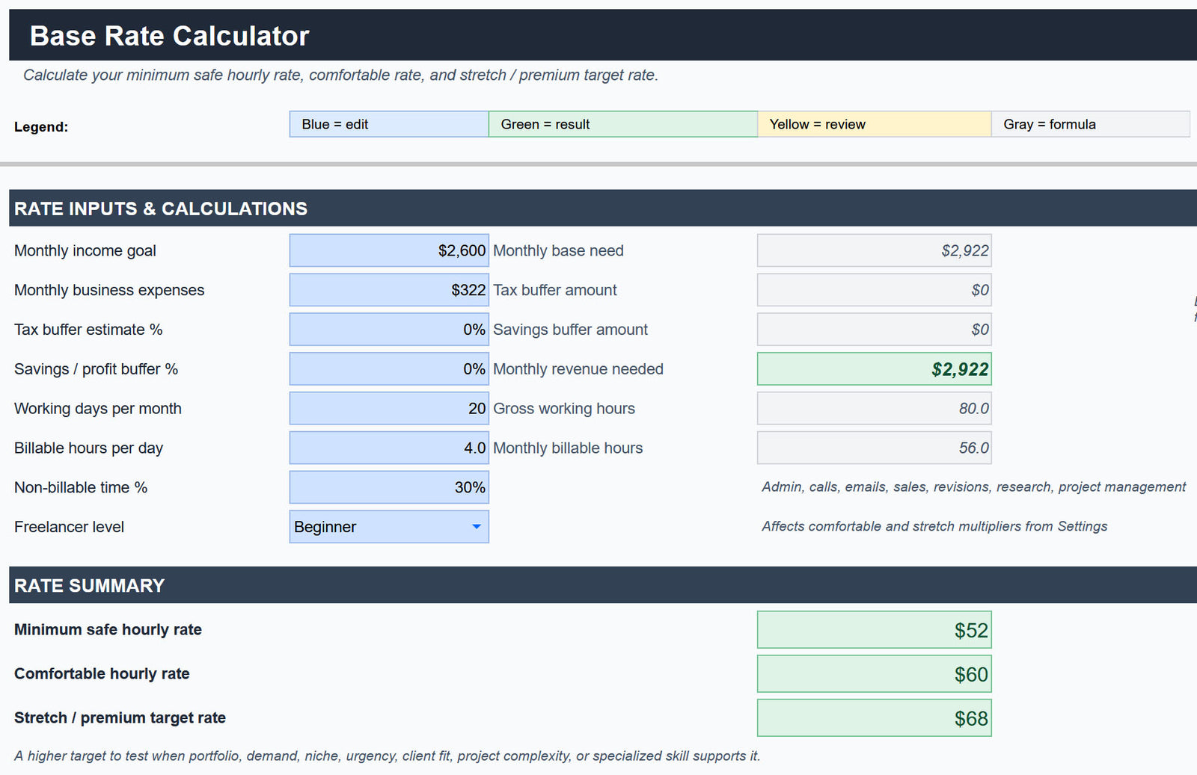Select the Monthly revenue needed $2,922 result
The height and width of the screenshot is (775, 1197).
875,369
